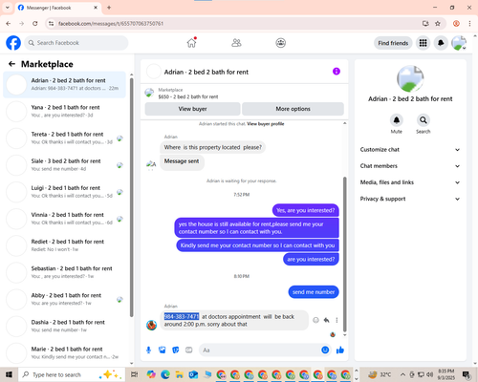This screenshot has height=382, width=478.
Task: Record a voice clip with the microphone
Action: tap(148, 350)
